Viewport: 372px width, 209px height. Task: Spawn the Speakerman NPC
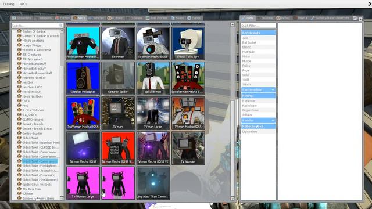point(153,78)
